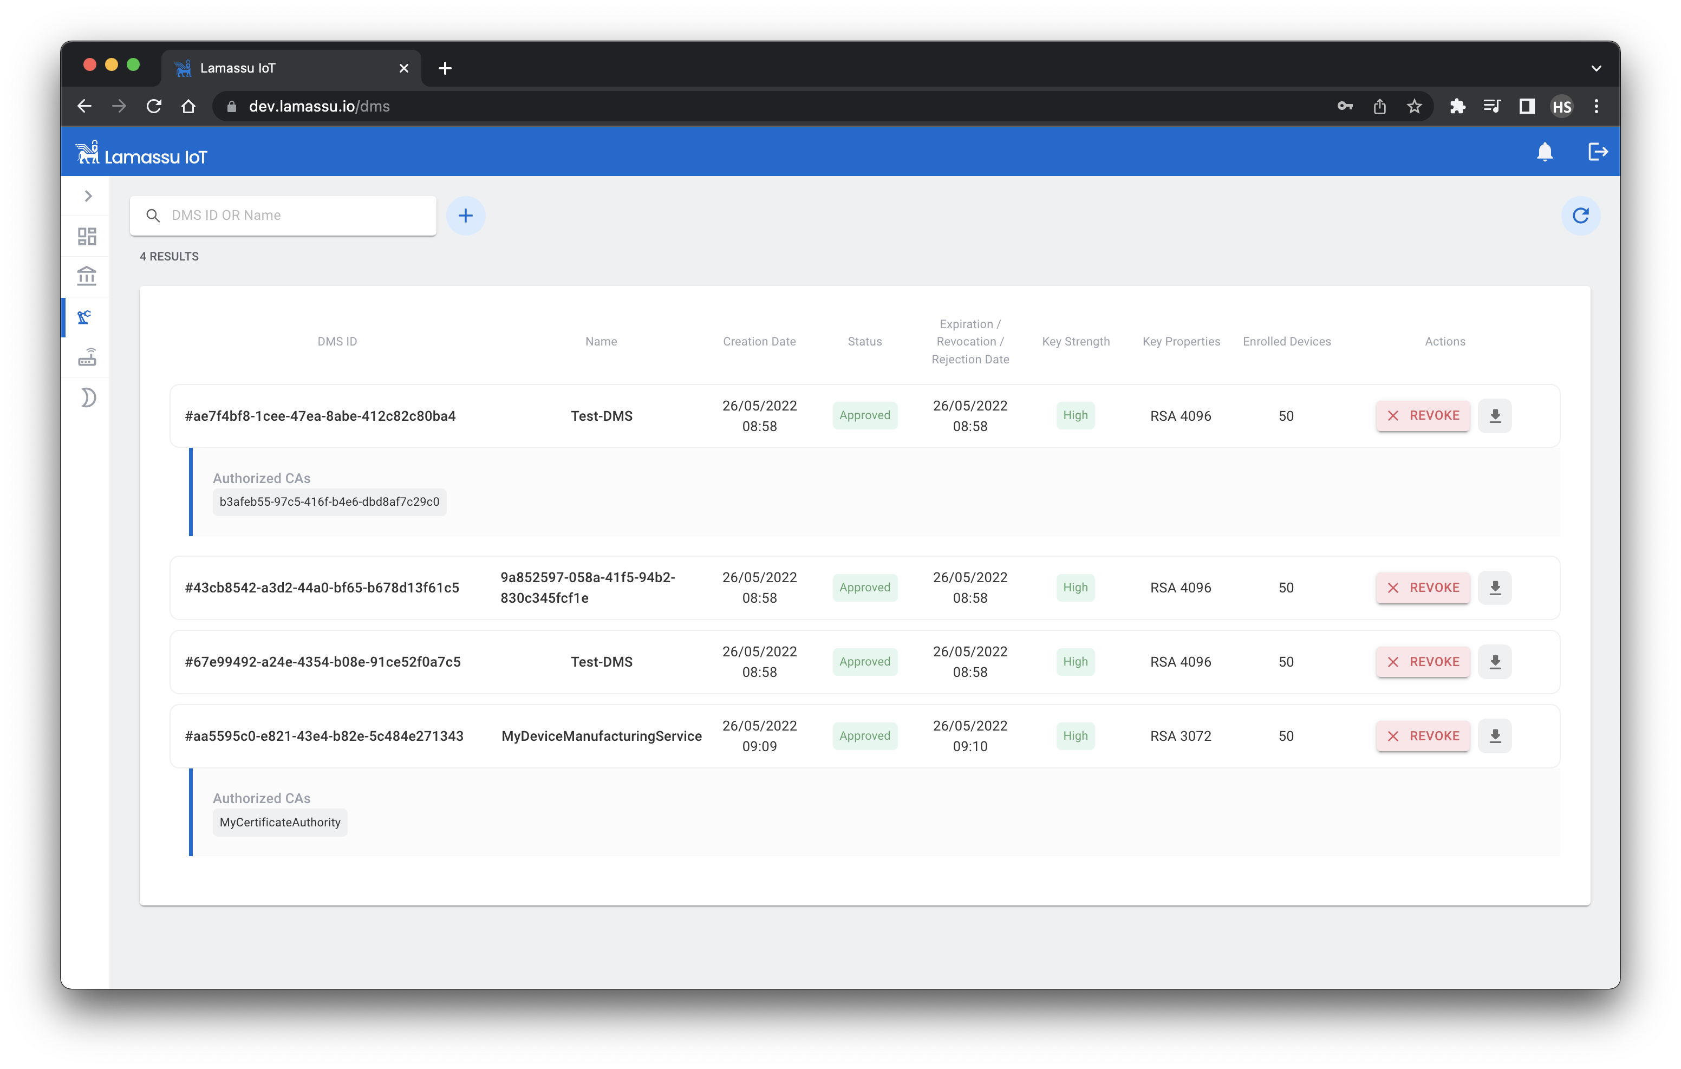Open Chrome three-dot menu

click(x=1597, y=106)
